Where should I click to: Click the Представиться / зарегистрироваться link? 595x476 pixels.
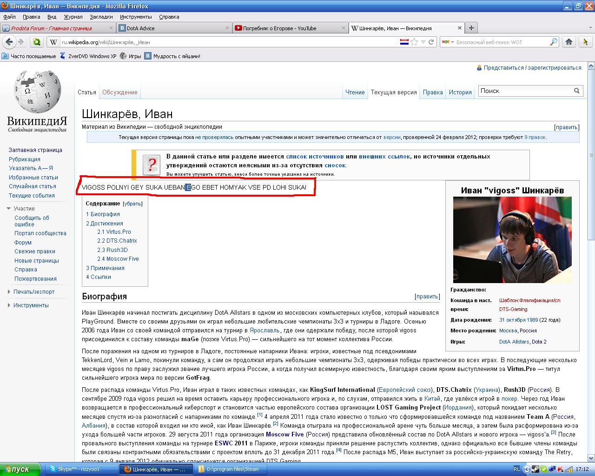pyautogui.click(x=533, y=68)
